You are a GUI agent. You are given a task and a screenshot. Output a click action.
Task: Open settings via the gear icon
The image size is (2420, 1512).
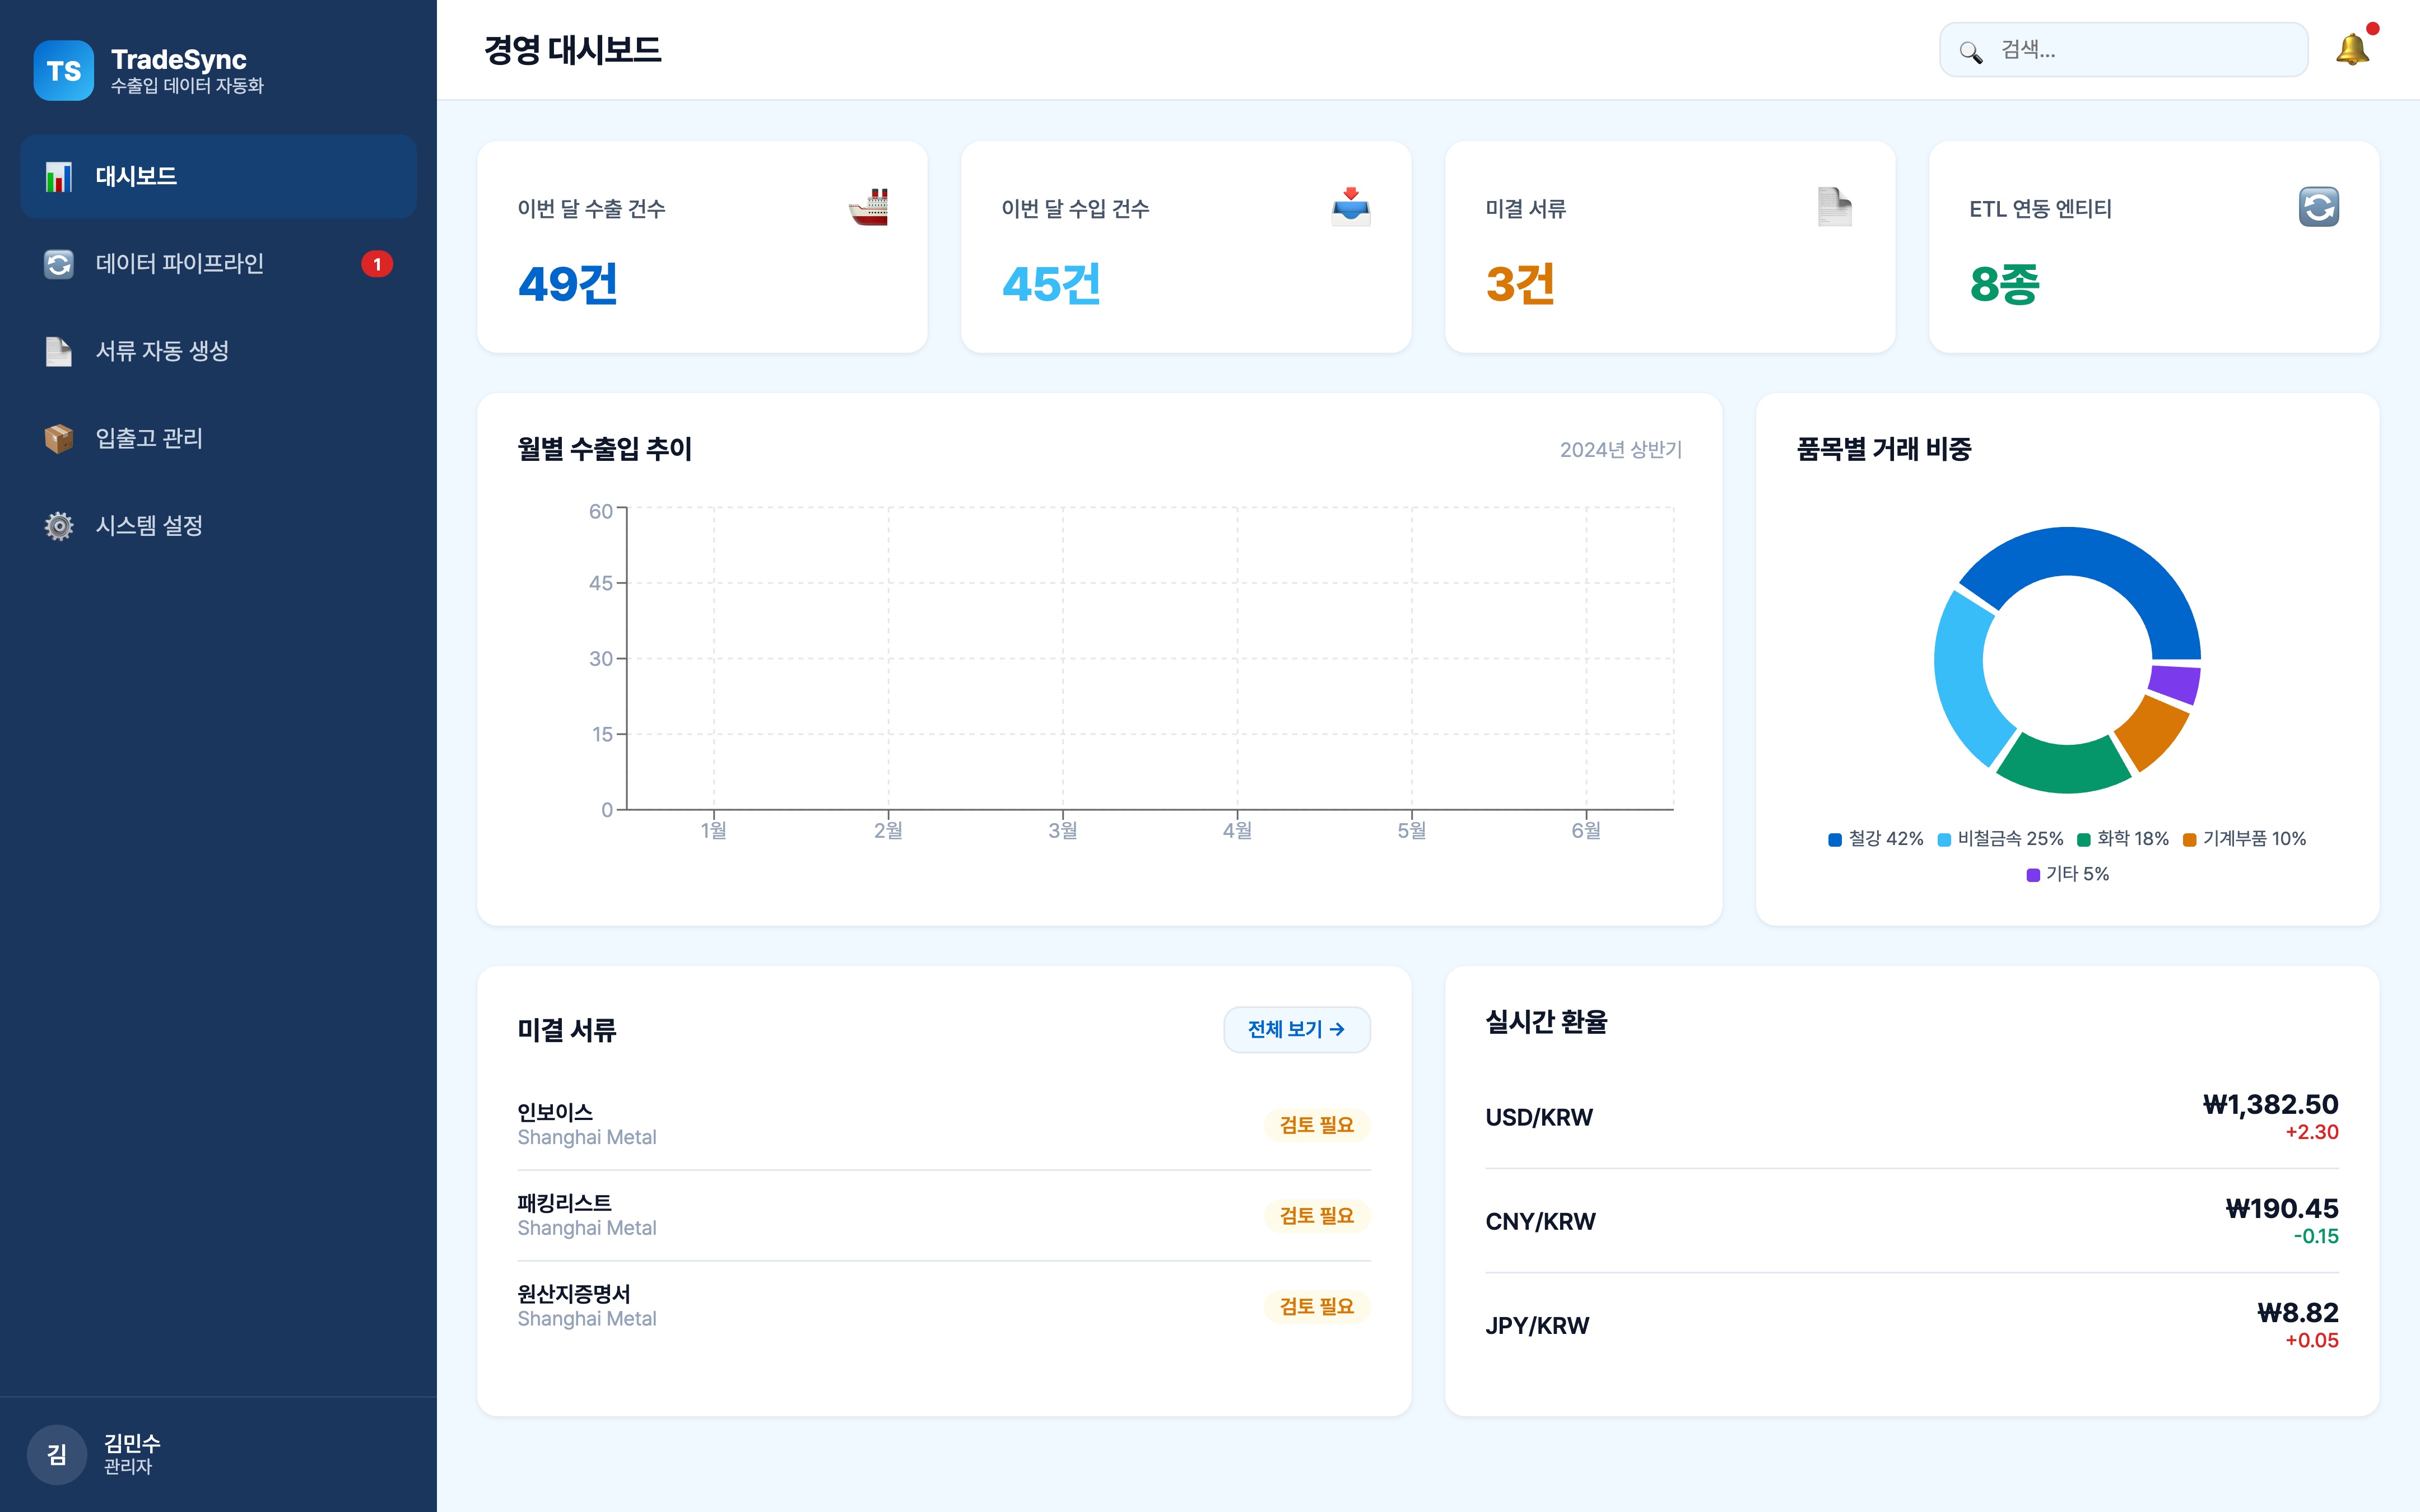[x=58, y=526]
